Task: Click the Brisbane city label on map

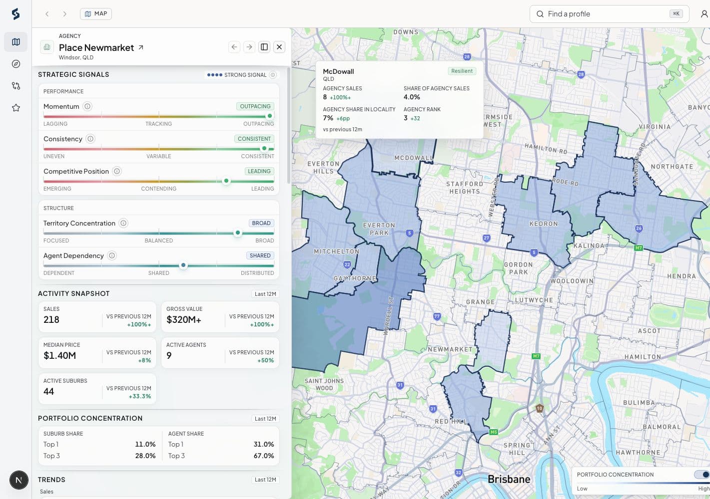Action: (x=509, y=479)
